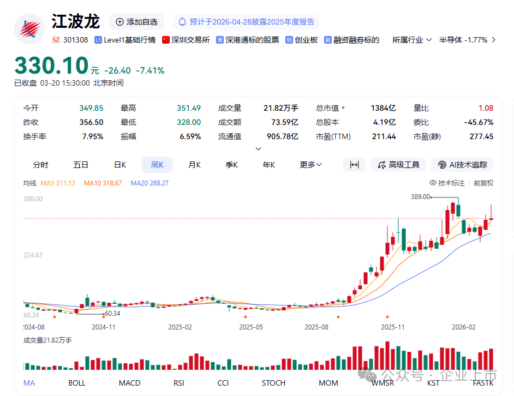Click the 江波龙 company logo
This screenshot has height=396, width=514.
pos(29,29)
